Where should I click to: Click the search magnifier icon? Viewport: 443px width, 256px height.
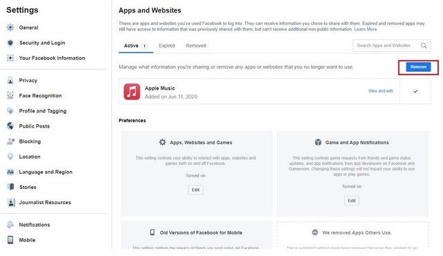click(424, 46)
